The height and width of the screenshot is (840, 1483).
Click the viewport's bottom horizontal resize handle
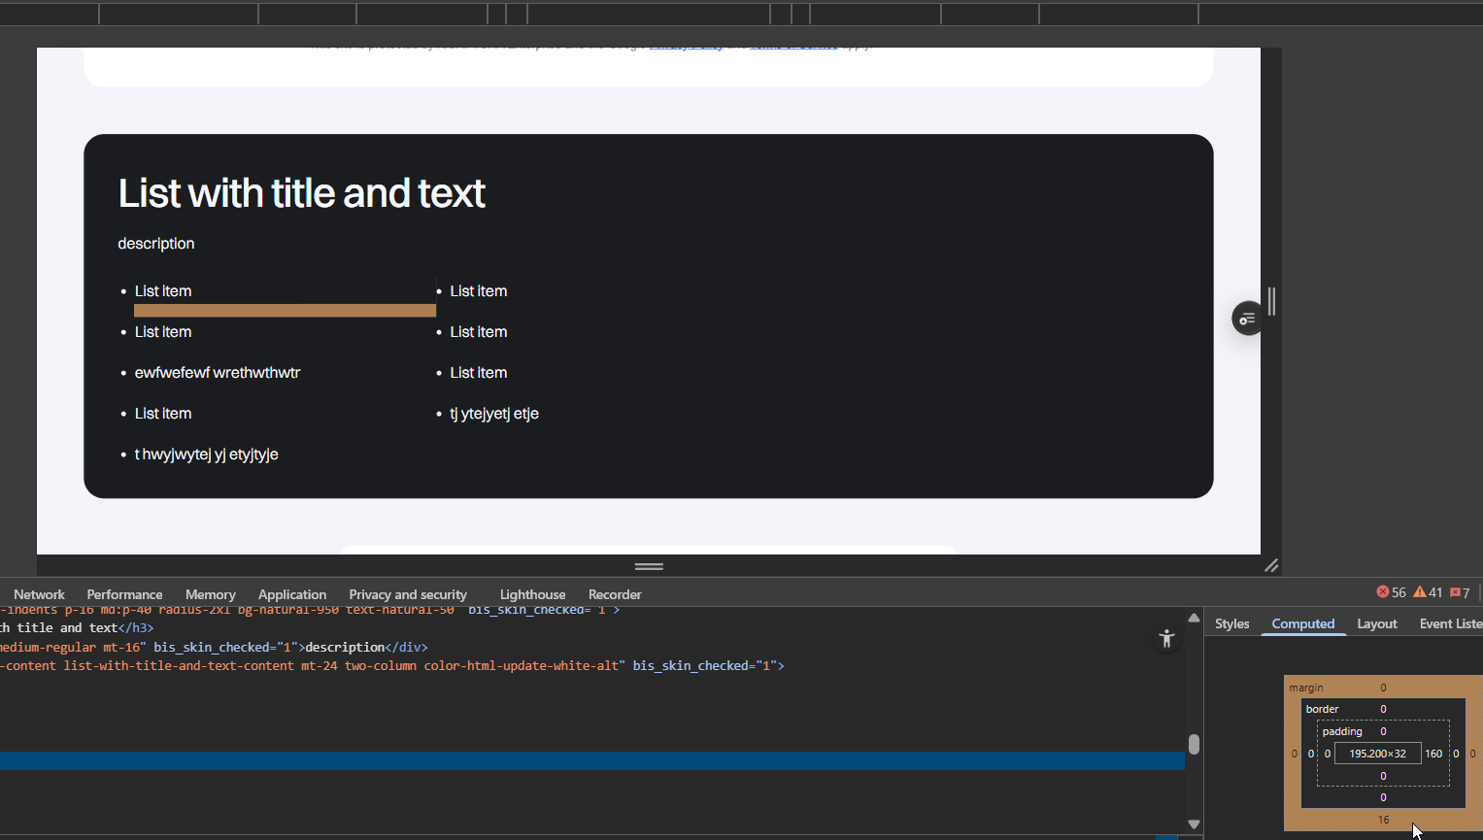[x=649, y=566]
